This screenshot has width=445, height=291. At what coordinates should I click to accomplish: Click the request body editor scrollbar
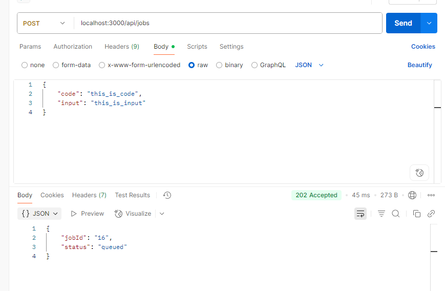437,108
